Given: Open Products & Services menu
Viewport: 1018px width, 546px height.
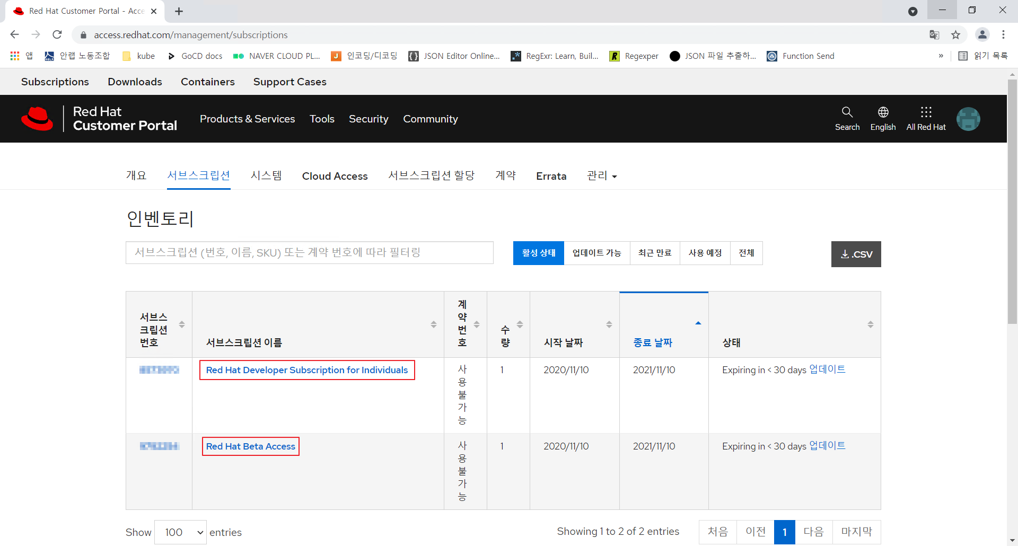Looking at the screenshot, I should [x=247, y=119].
